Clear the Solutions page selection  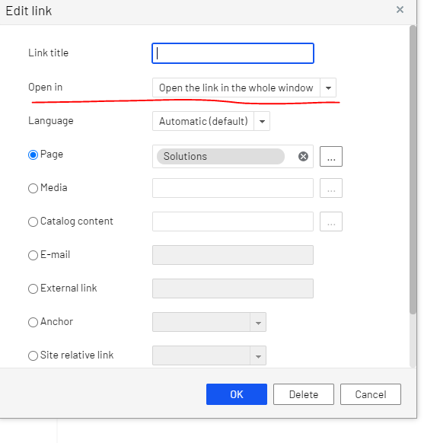(x=303, y=156)
